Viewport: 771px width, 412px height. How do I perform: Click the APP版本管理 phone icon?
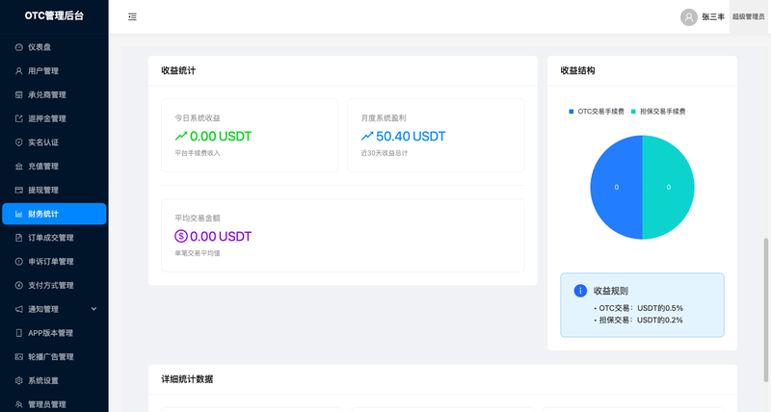tap(18, 333)
